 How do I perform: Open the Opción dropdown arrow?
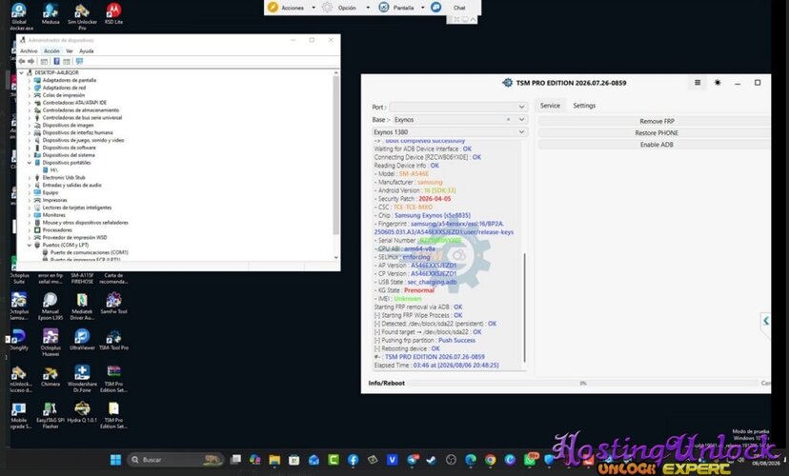click(x=368, y=8)
